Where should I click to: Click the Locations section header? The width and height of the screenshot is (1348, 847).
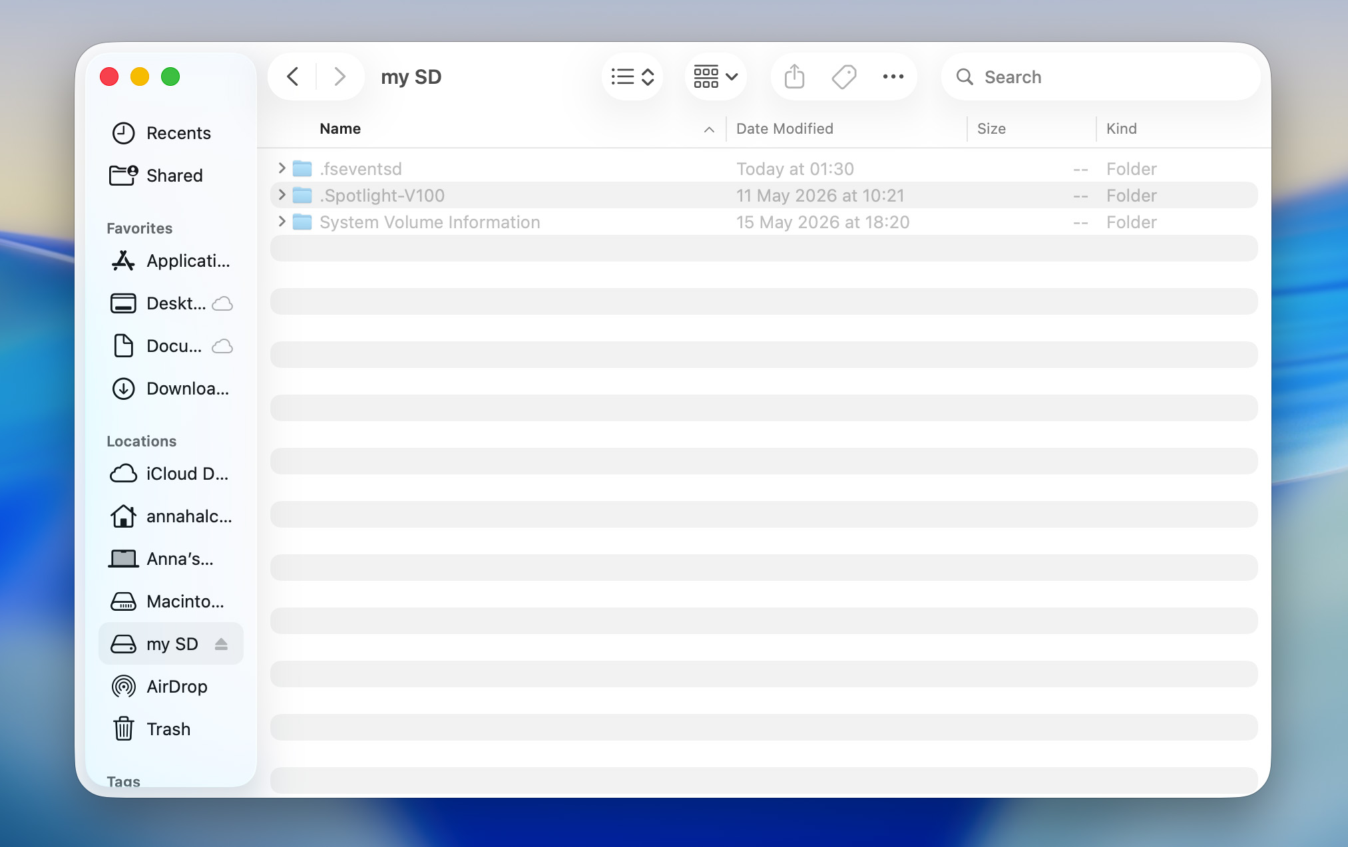point(142,441)
